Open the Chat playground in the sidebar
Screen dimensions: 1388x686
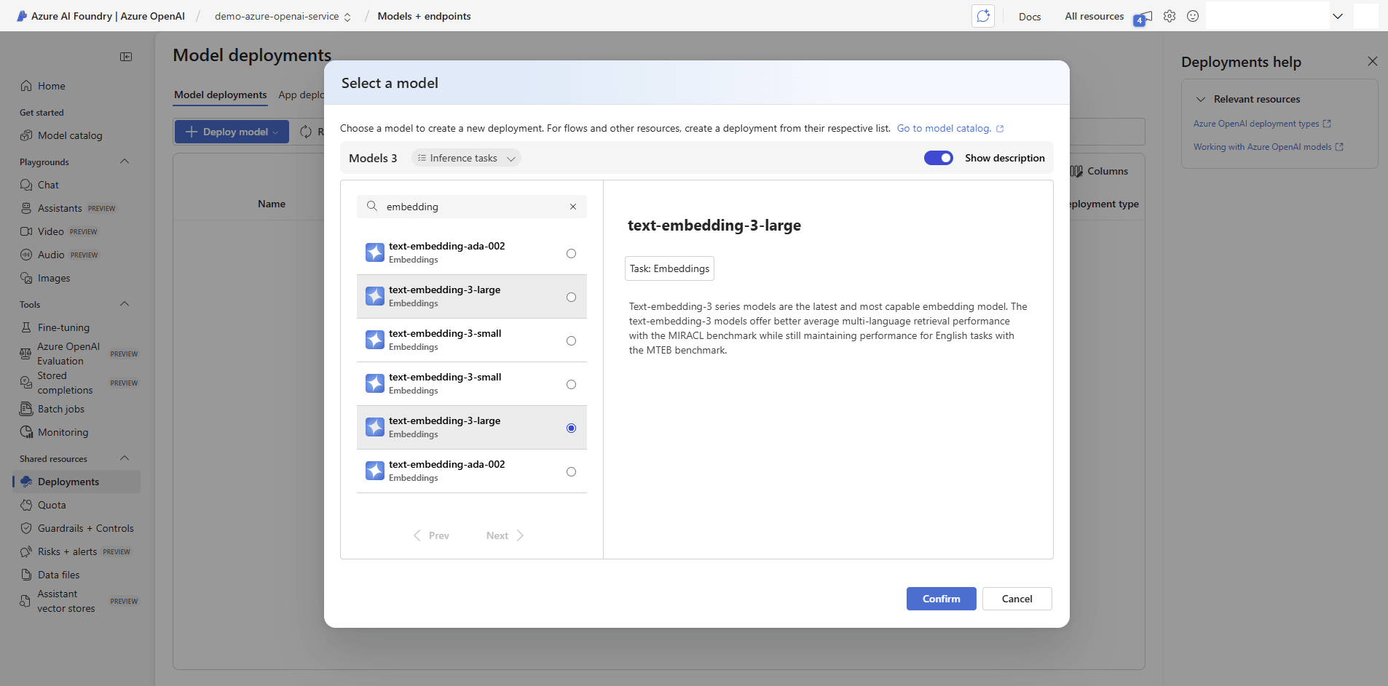(48, 184)
